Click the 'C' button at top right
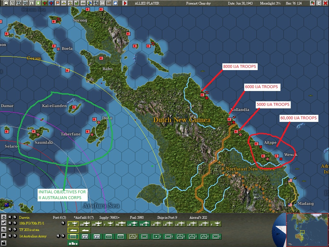Viewport: 329px width, 247px height. (319, 3)
